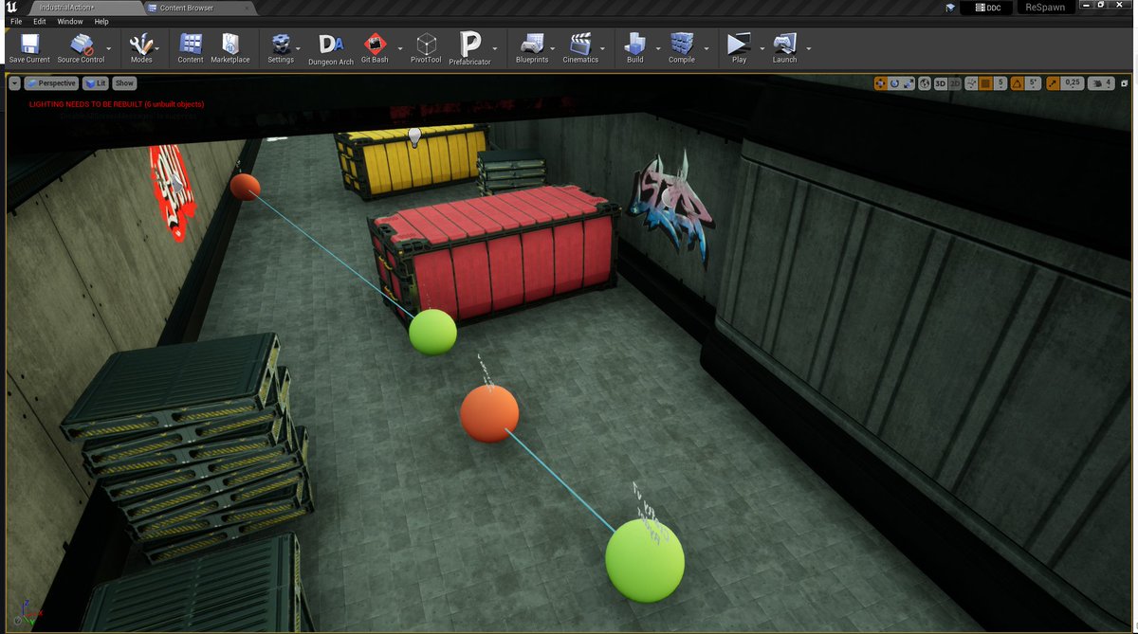Click the Unreal Engine logo
The image size is (1138, 634).
click(11, 7)
